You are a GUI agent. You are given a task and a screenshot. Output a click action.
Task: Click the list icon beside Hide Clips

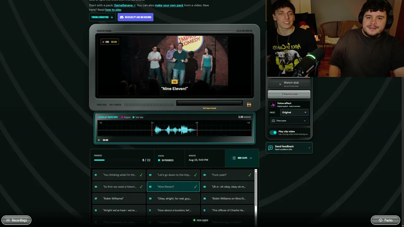click(234, 158)
